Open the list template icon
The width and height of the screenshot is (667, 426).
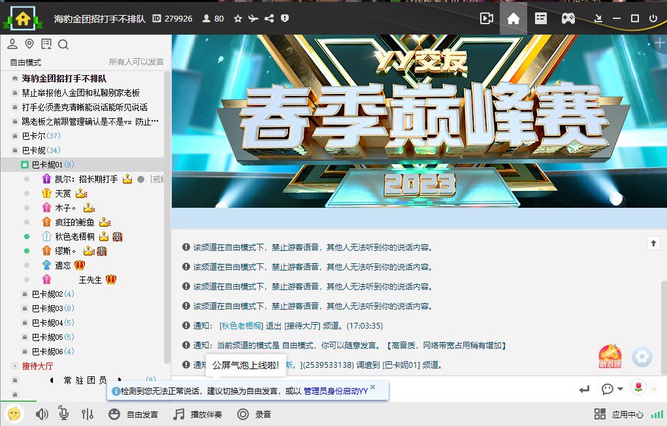pos(541,18)
